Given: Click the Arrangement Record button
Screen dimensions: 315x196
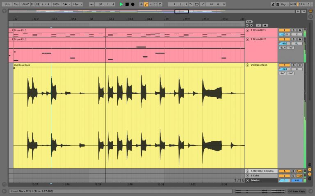Looking at the screenshot, I should tap(132, 4).
